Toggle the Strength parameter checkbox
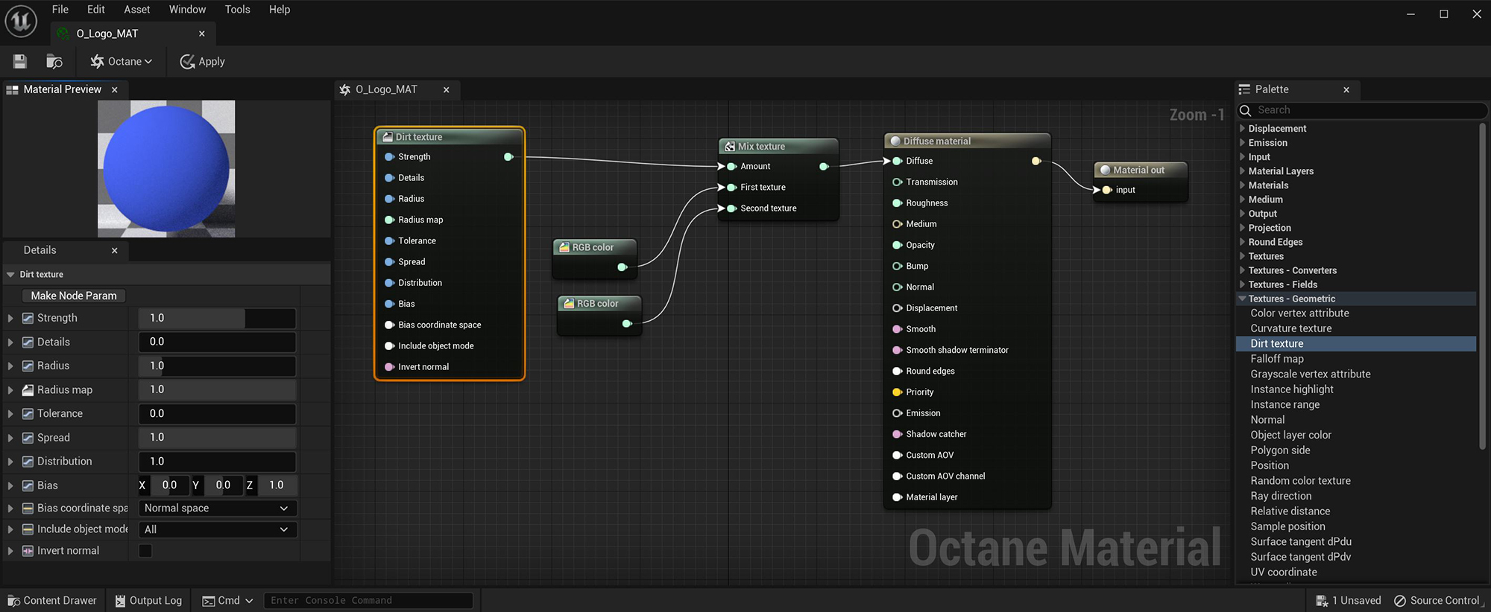 coord(28,318)
